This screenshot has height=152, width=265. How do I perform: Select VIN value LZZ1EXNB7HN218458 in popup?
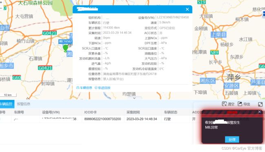tap(173, 17)
